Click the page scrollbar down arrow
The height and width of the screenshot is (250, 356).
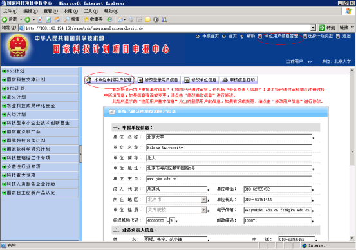coord(352,238)
